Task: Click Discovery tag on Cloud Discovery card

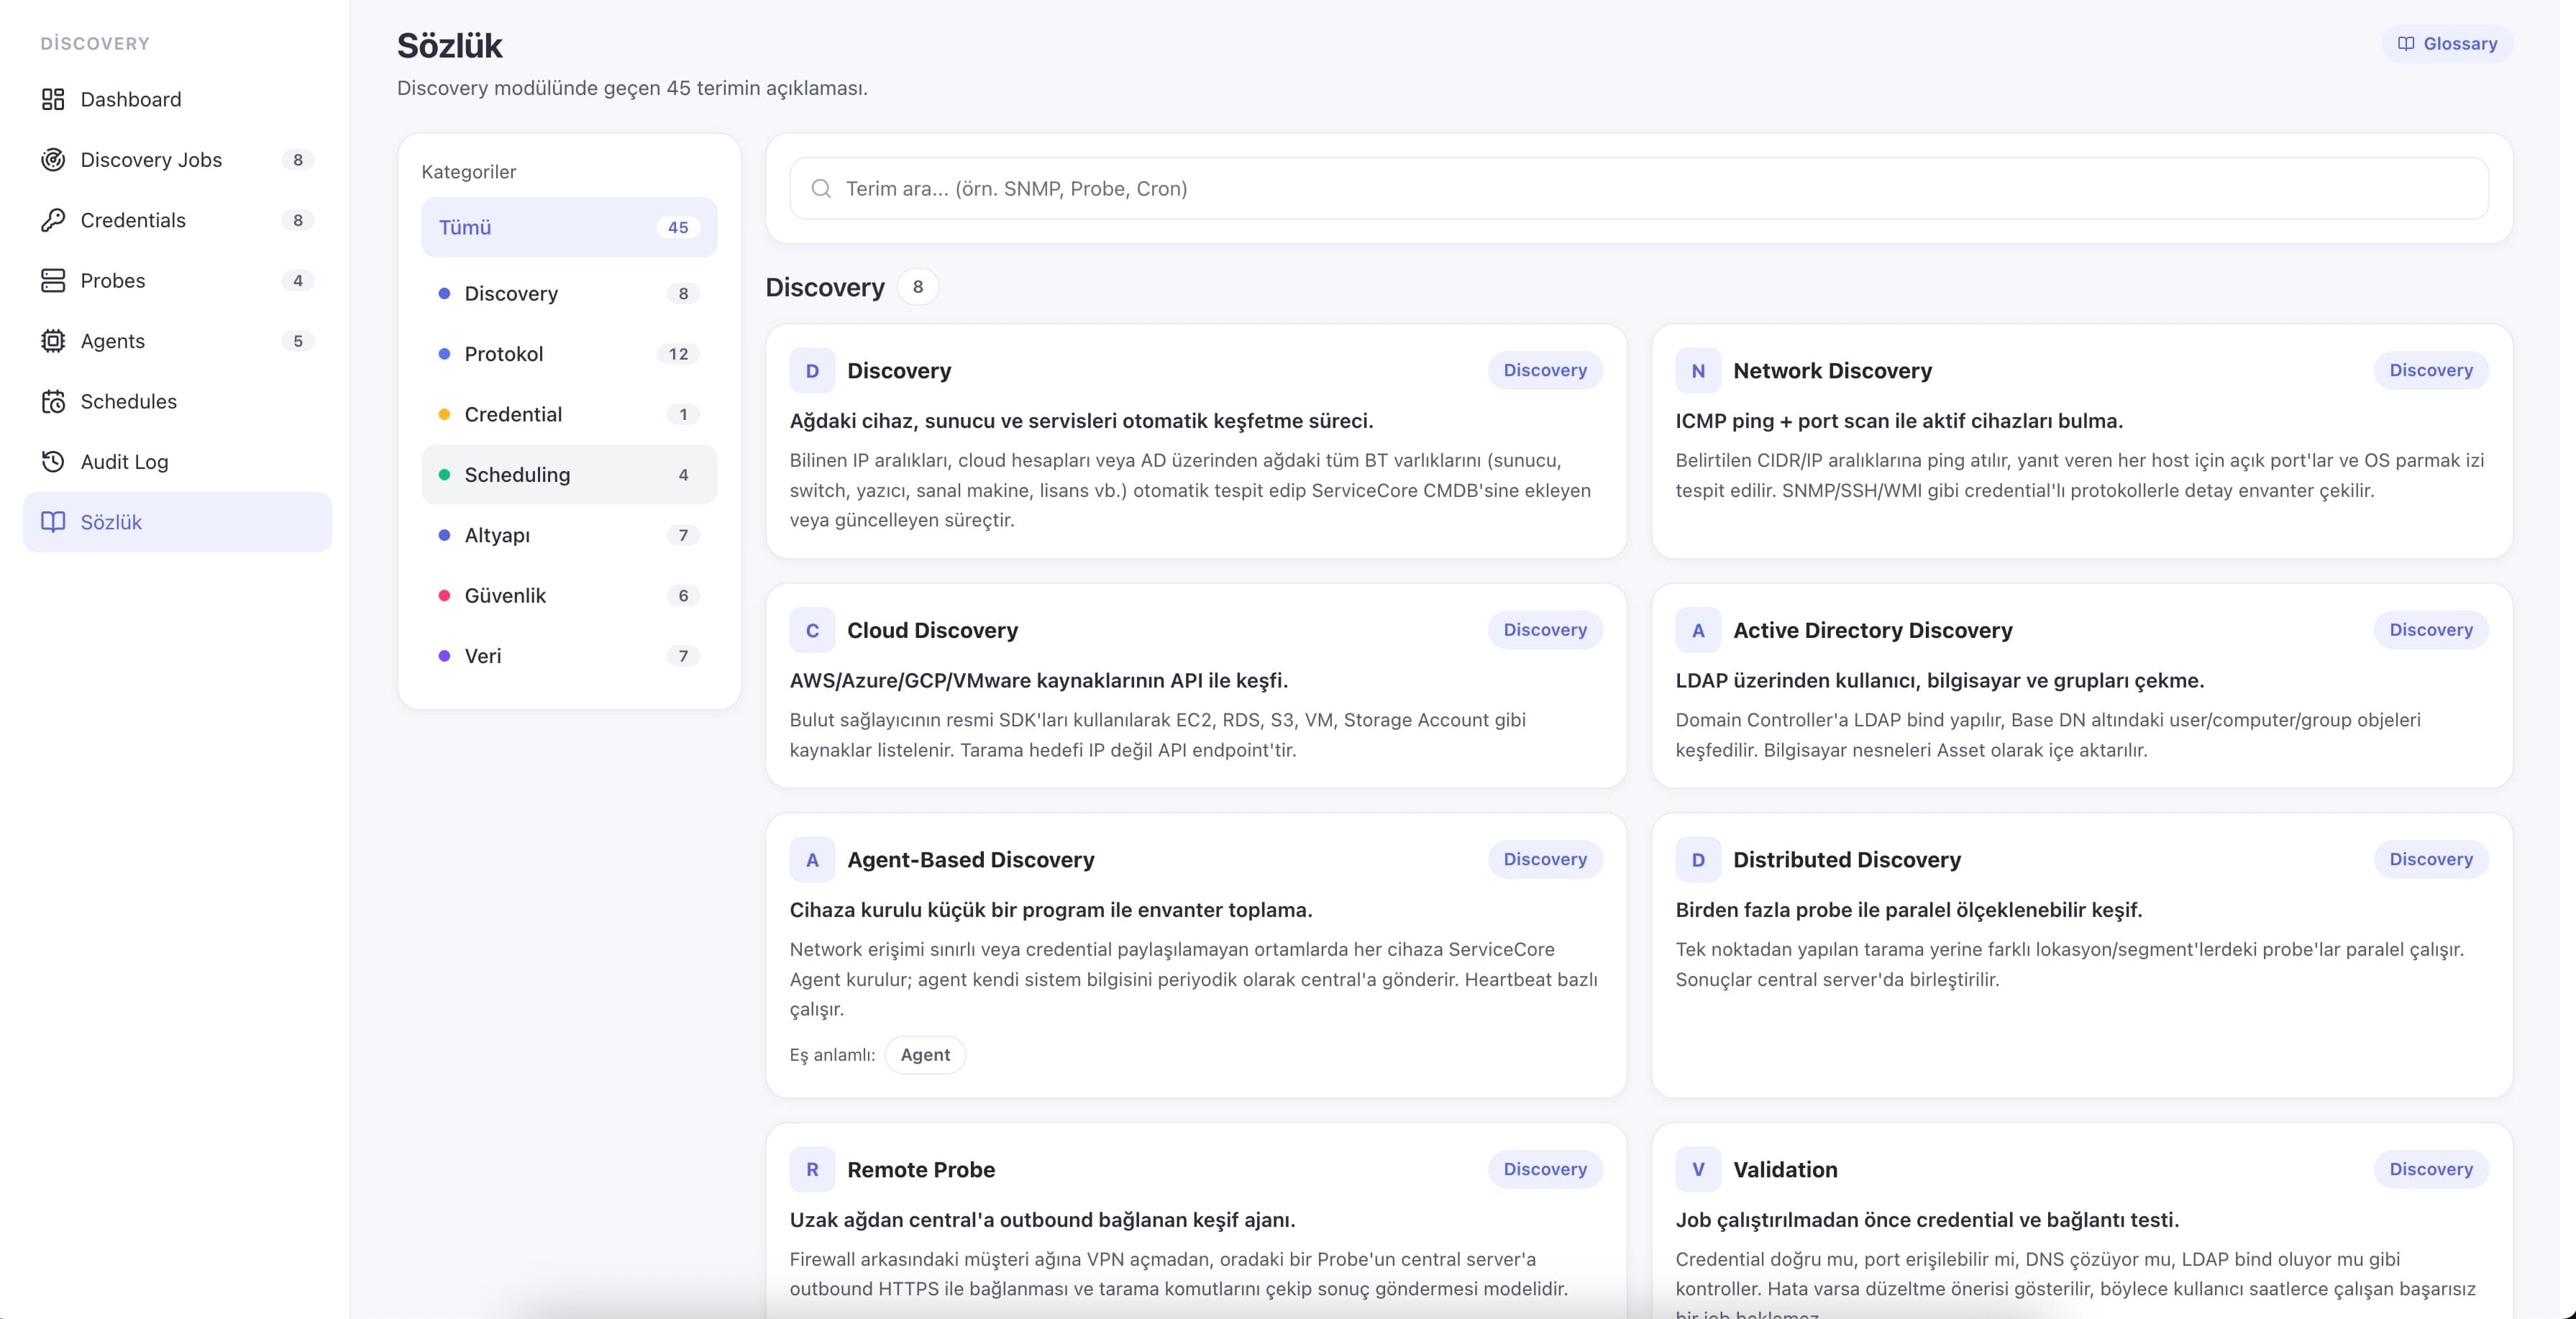Action: 1545,630
